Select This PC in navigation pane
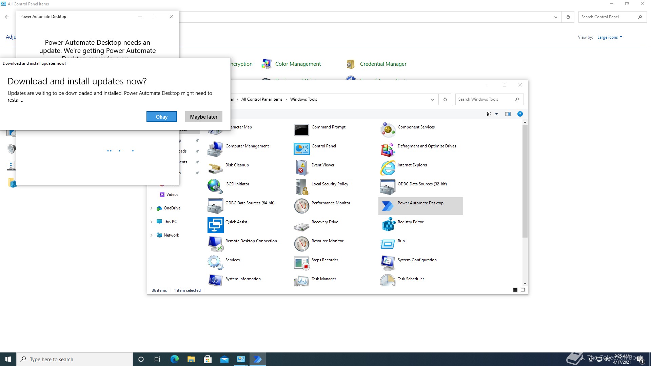This screenshot has width=651, height=366. (x=170, y=222)
